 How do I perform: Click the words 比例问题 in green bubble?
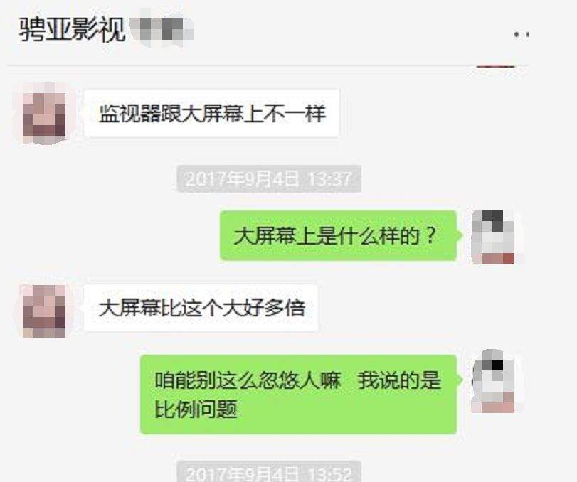[x=196, y=409]
